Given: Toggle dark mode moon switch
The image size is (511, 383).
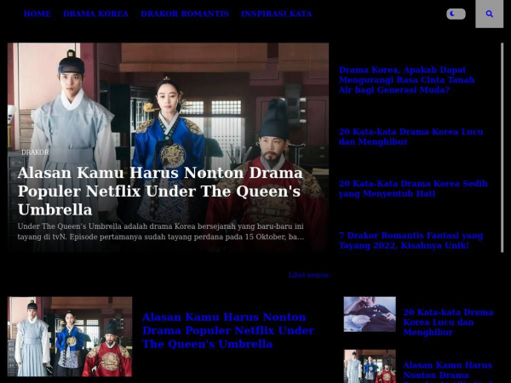Looking at the screenshot, I should tap(456, 14).
